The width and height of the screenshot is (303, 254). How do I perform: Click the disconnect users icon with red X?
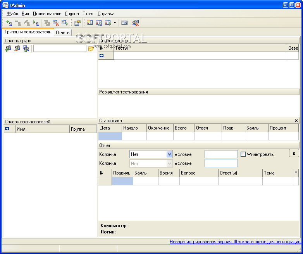[x=136, y=23]
